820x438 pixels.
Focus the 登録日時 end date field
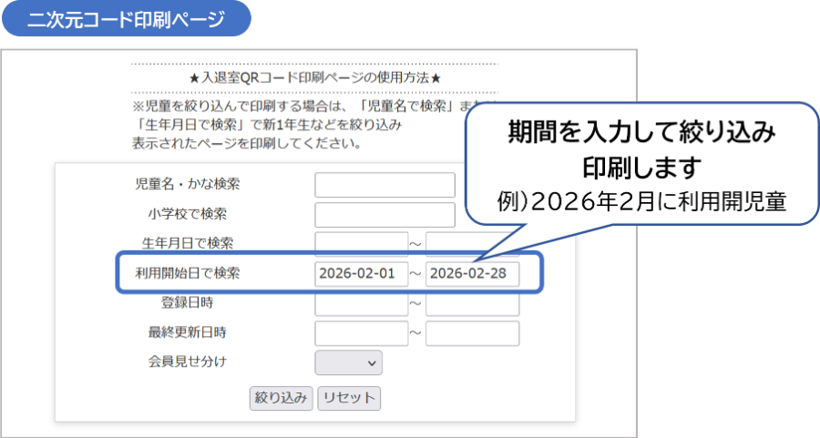coord(472,303)
